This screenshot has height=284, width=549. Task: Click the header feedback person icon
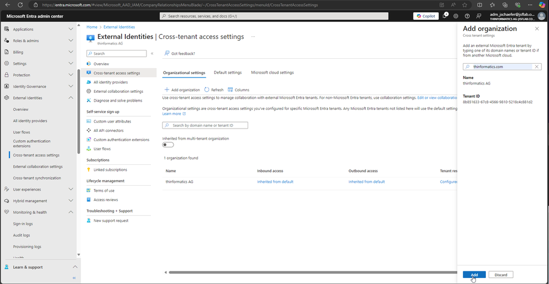pyautogui.click(x=479, y=16)
